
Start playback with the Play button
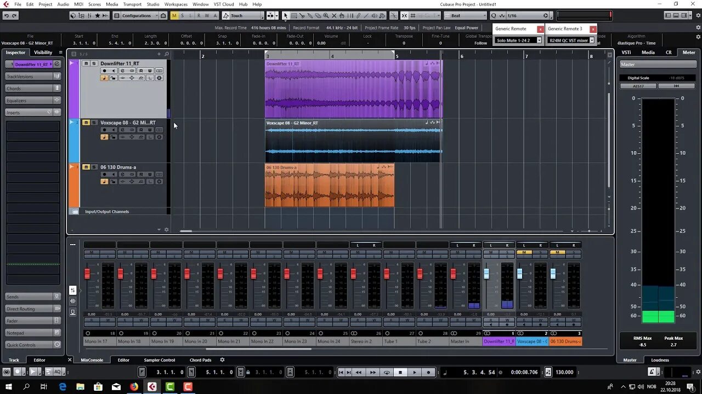pyautogui.click(x=415, y=372)
